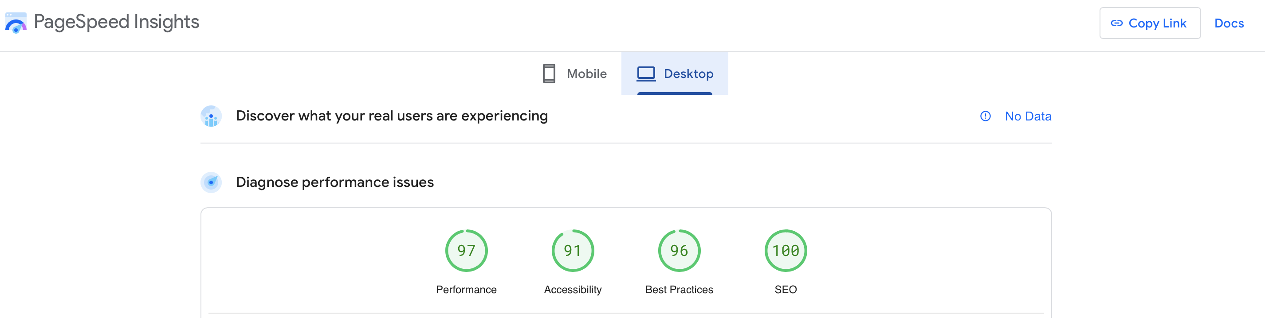Viewport: 1265px width, 318px height.
Task: Click the Best Practices label
Action: click(679, 290)
